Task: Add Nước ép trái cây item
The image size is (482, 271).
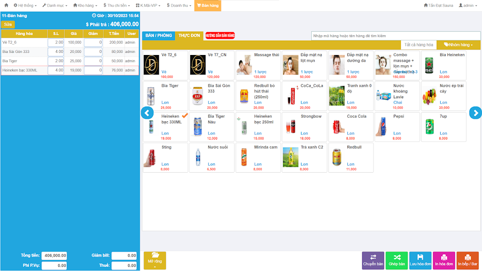Action: [444, 96]
